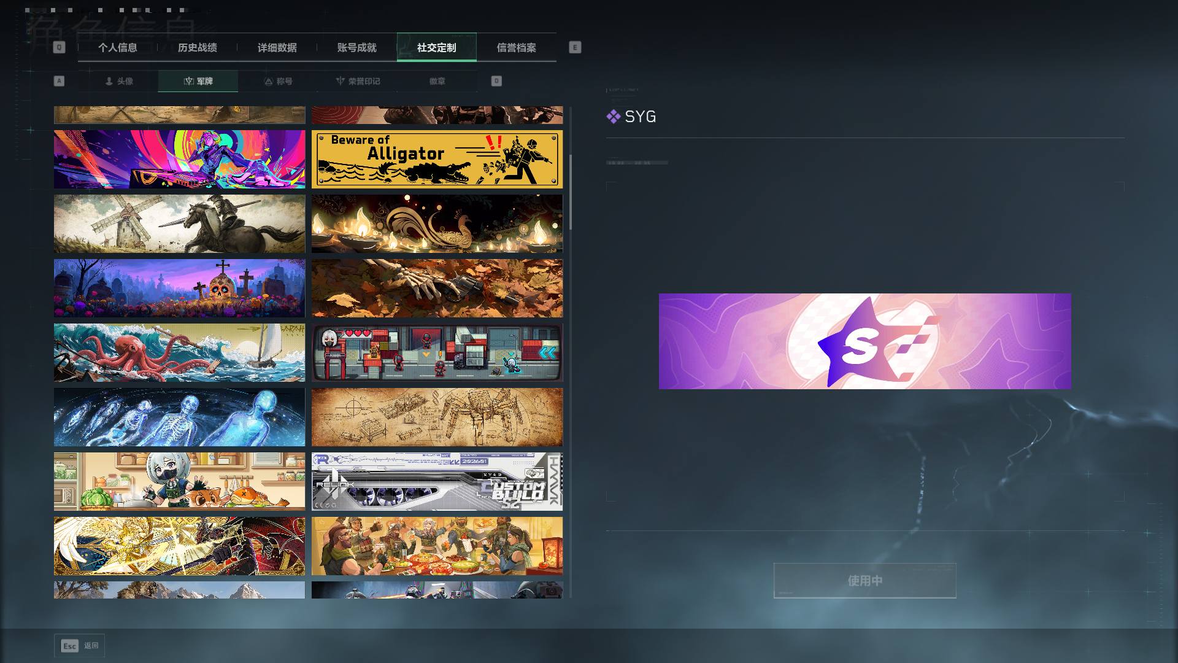Choose the masked girl kitchen dog tag
Screen dimensions: 1178x663
click(179, 481)
